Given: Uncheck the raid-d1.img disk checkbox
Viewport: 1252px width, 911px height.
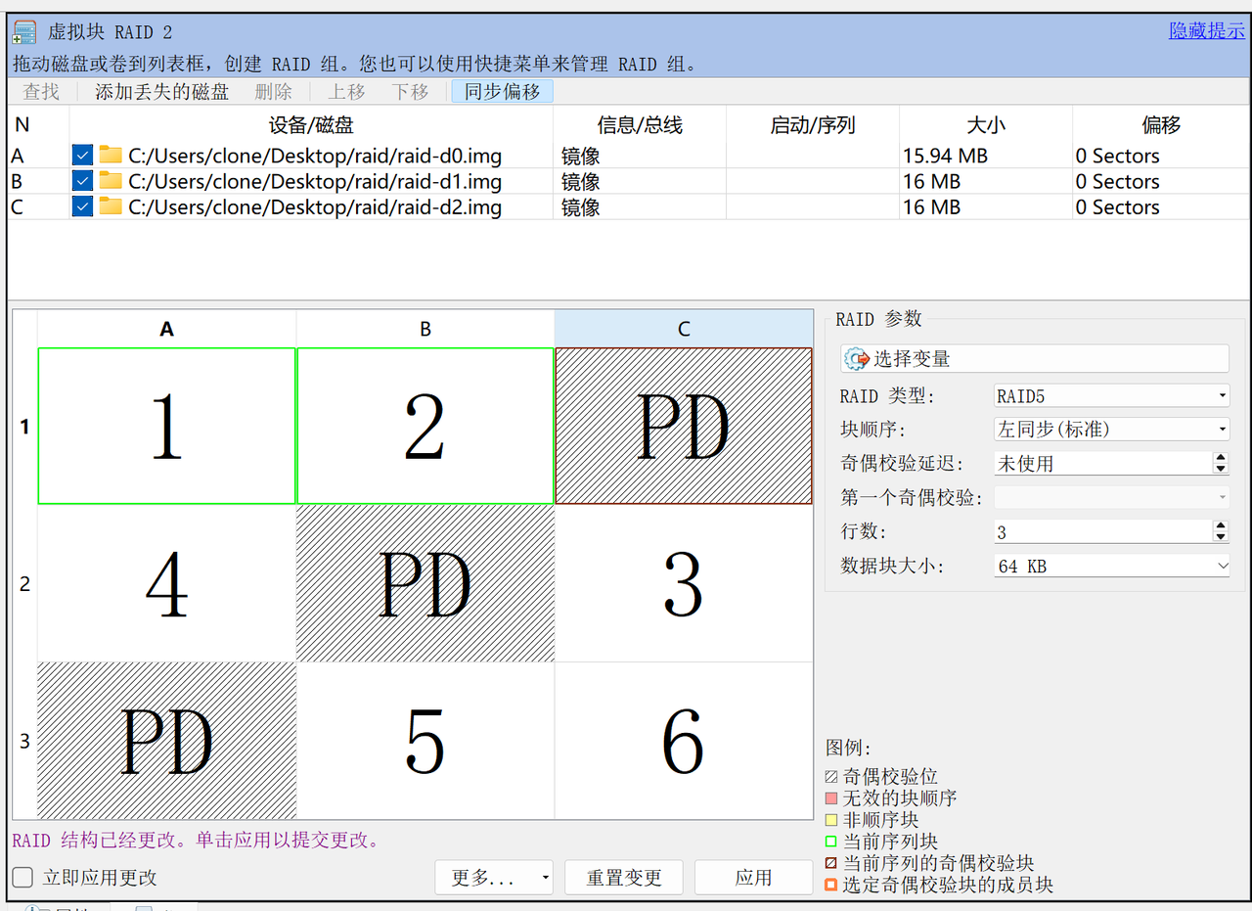Looking at the screenshot, I should point(83,181).
